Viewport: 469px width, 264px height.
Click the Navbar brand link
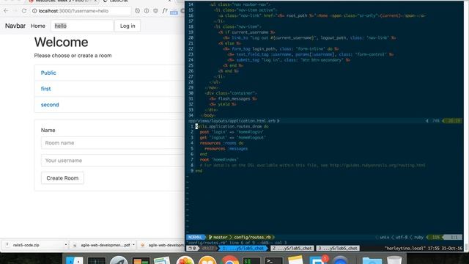pos(15,26)
